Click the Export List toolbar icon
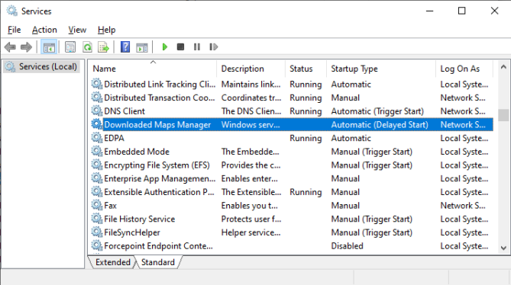This screenshot has width=511, height=285. point(103,47)
